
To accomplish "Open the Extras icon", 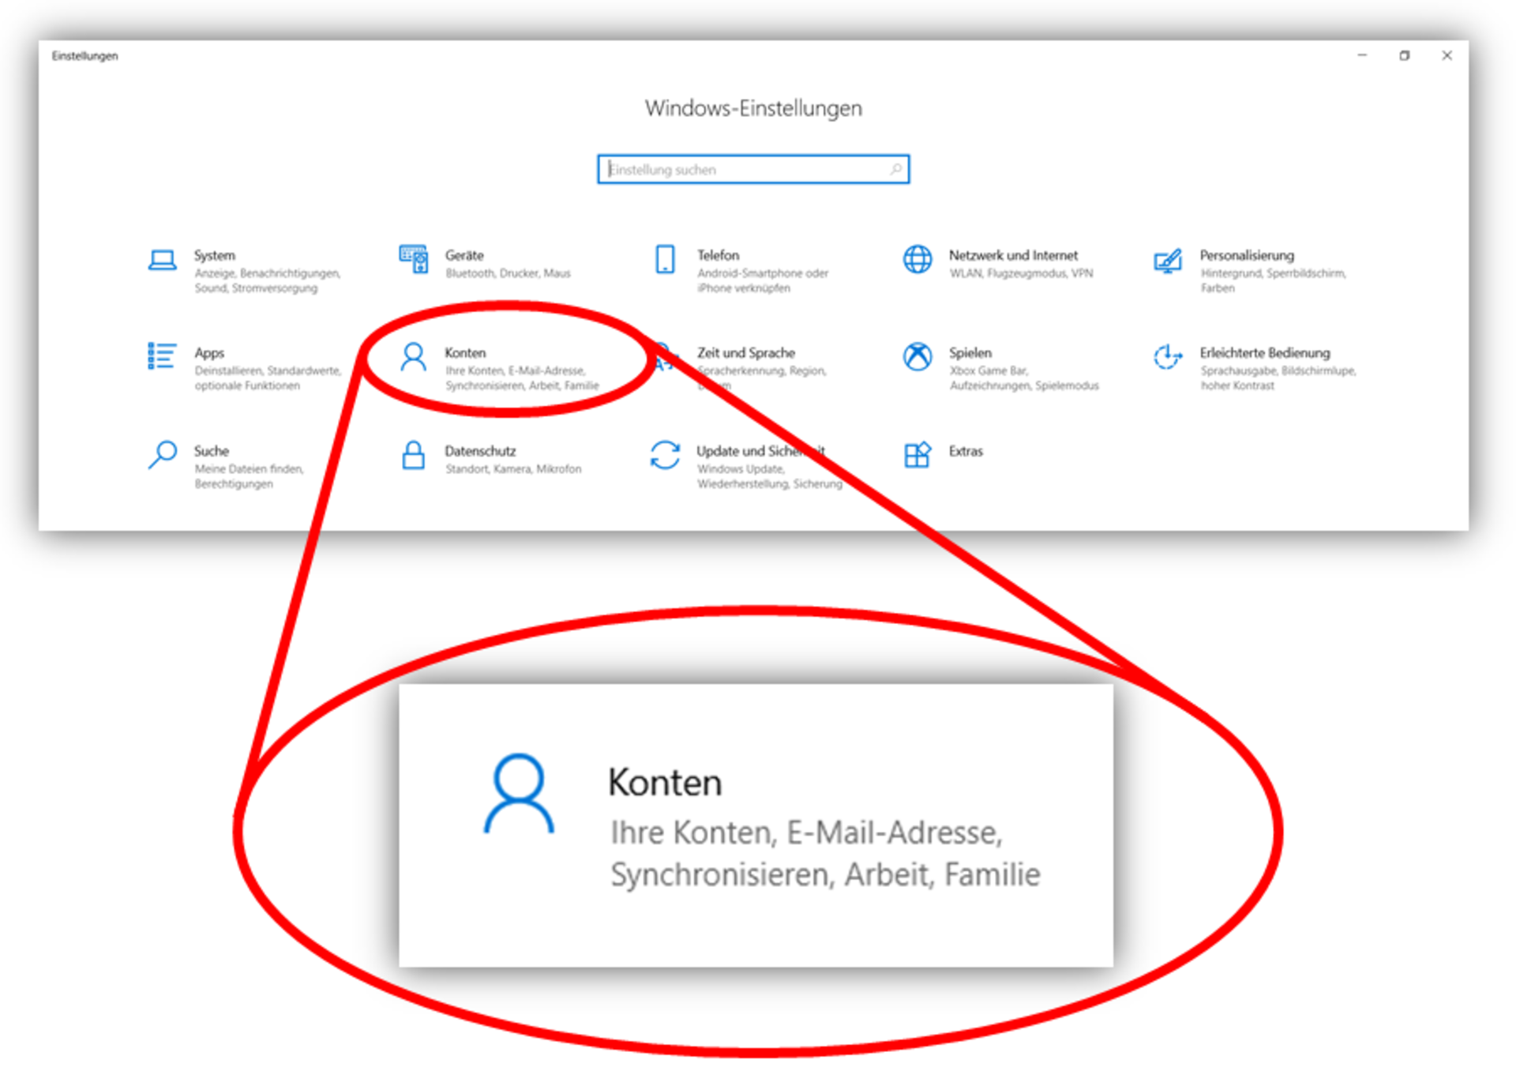I will pyautogui.click(x=917, y=454).
